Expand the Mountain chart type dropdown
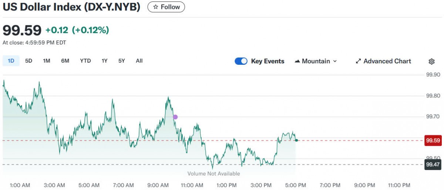444x190 pixels. (x=335, y=61)
